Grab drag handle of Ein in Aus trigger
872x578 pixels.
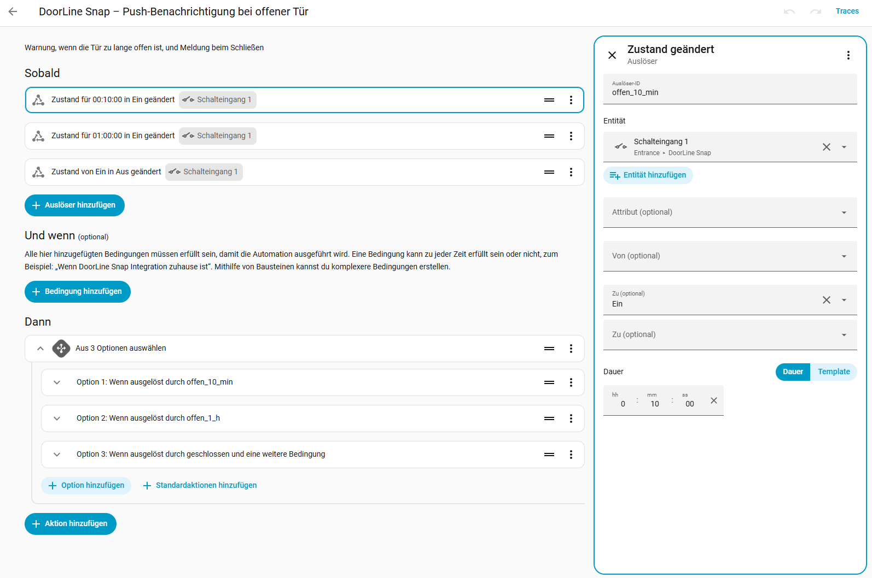tap(549, 172)
